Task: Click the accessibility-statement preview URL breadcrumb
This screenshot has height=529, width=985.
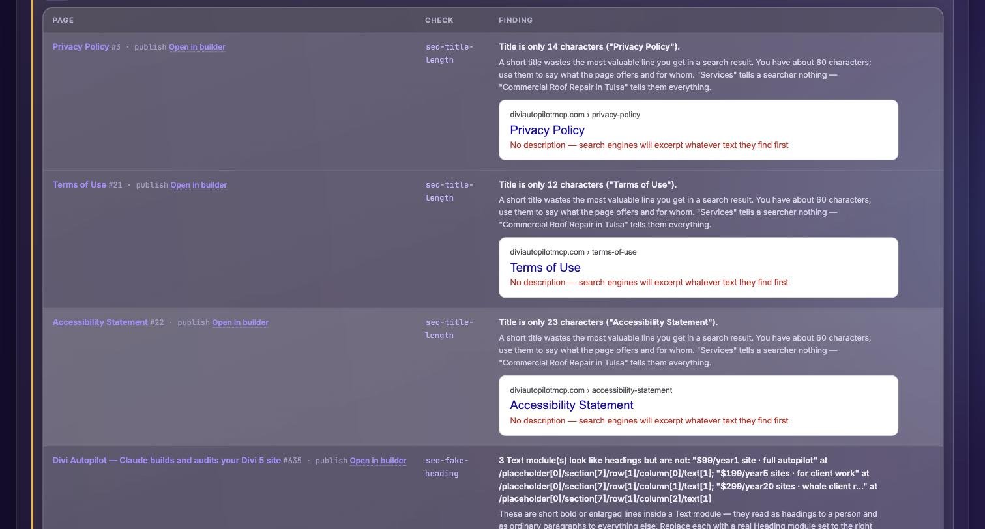Action: [591, 390]
